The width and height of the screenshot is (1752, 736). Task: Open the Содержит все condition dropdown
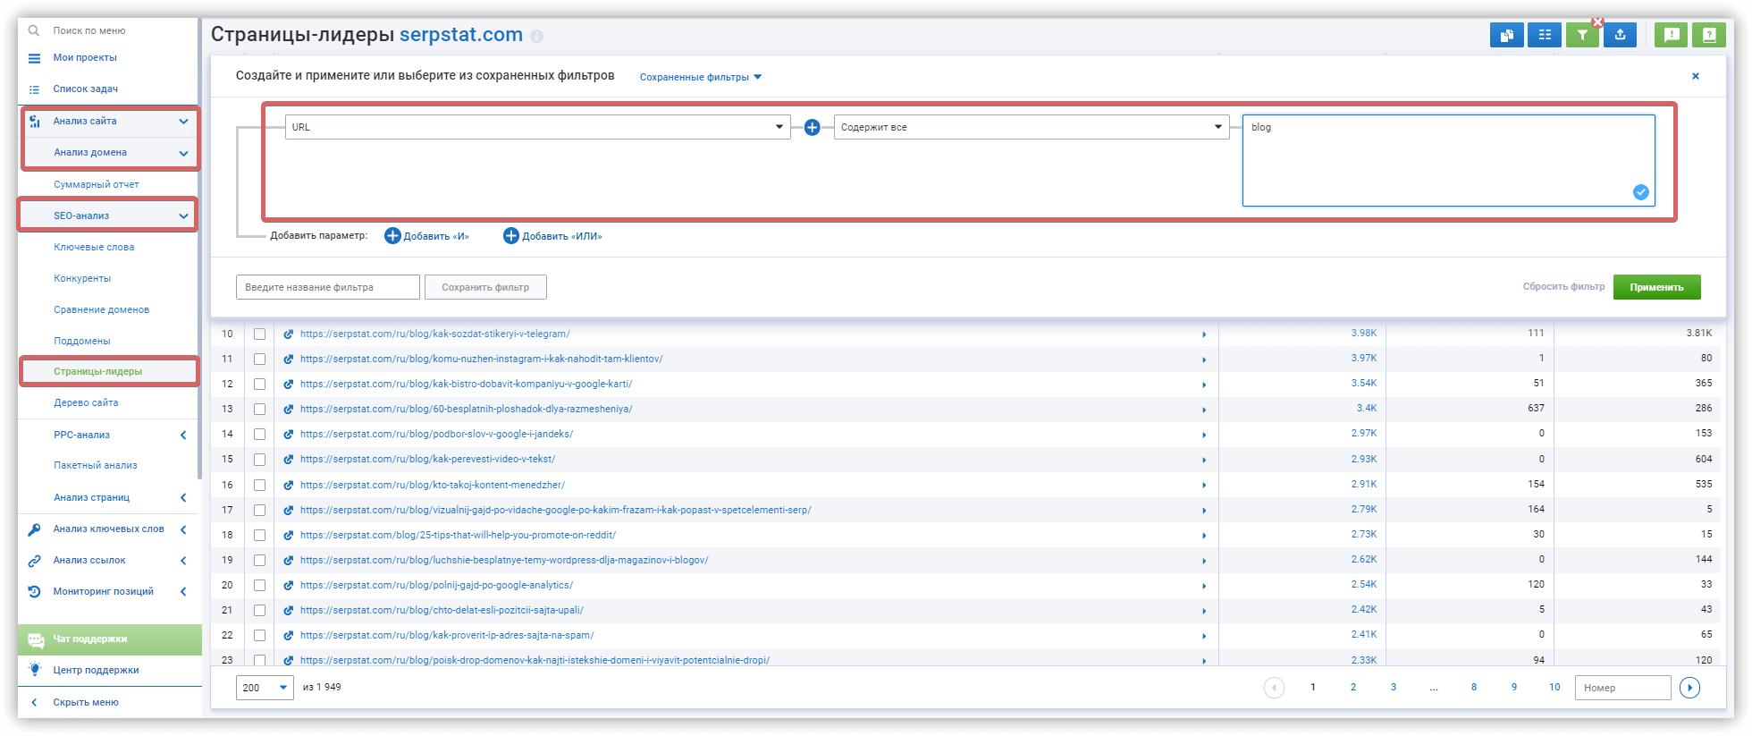coord(1032,127)
